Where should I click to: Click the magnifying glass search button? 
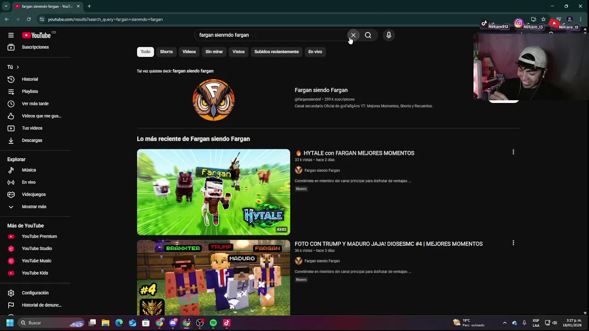pos(368,35)
